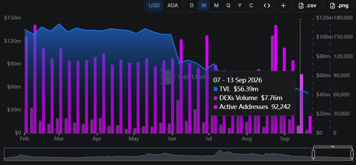Screen dimensions: 356x165
Task: Click the May label on x-axis
Action: tap(134, 138)
